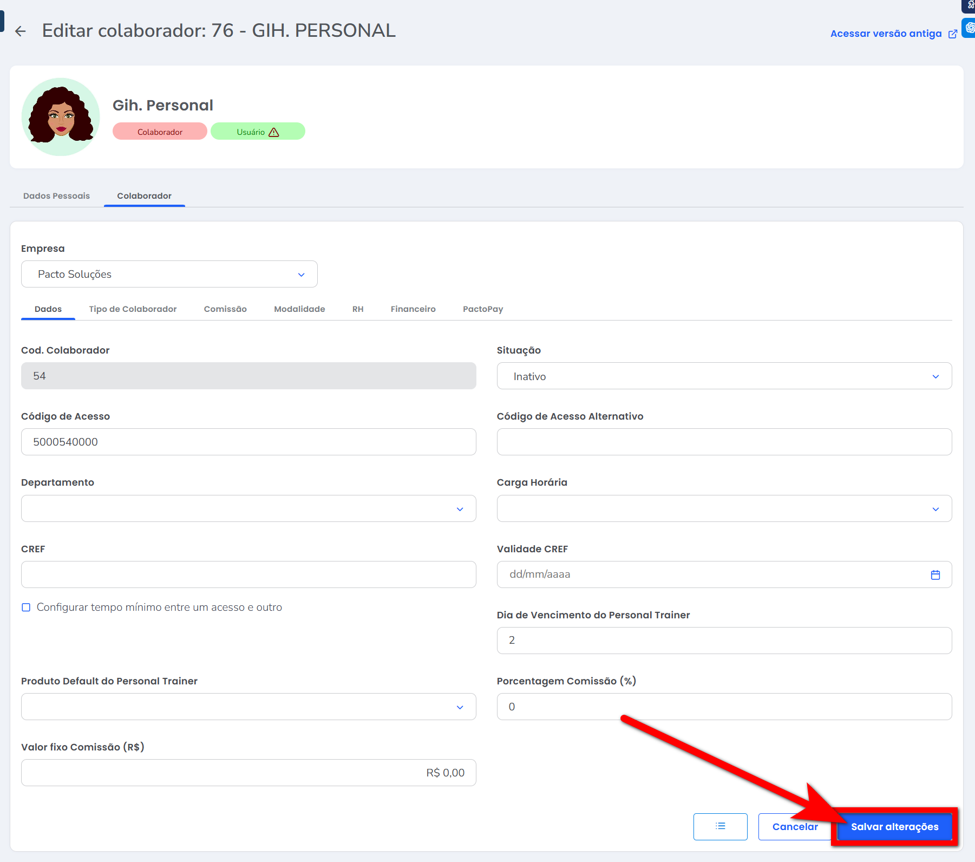Screen dimensions: 975x862
Task: Select the PactoPay sub-tab
Action: 482,309
